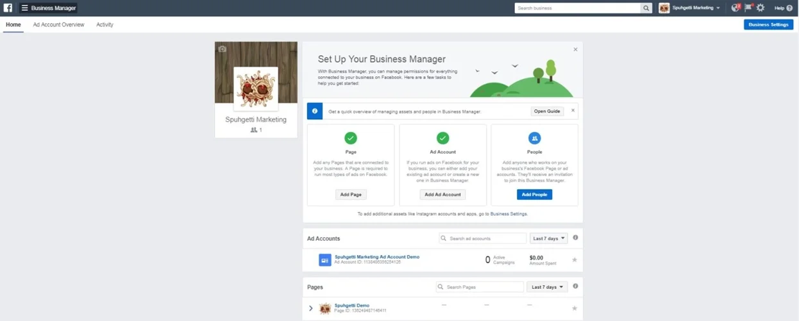
Task: Click the Business Settings button
Action: point(768,24)
